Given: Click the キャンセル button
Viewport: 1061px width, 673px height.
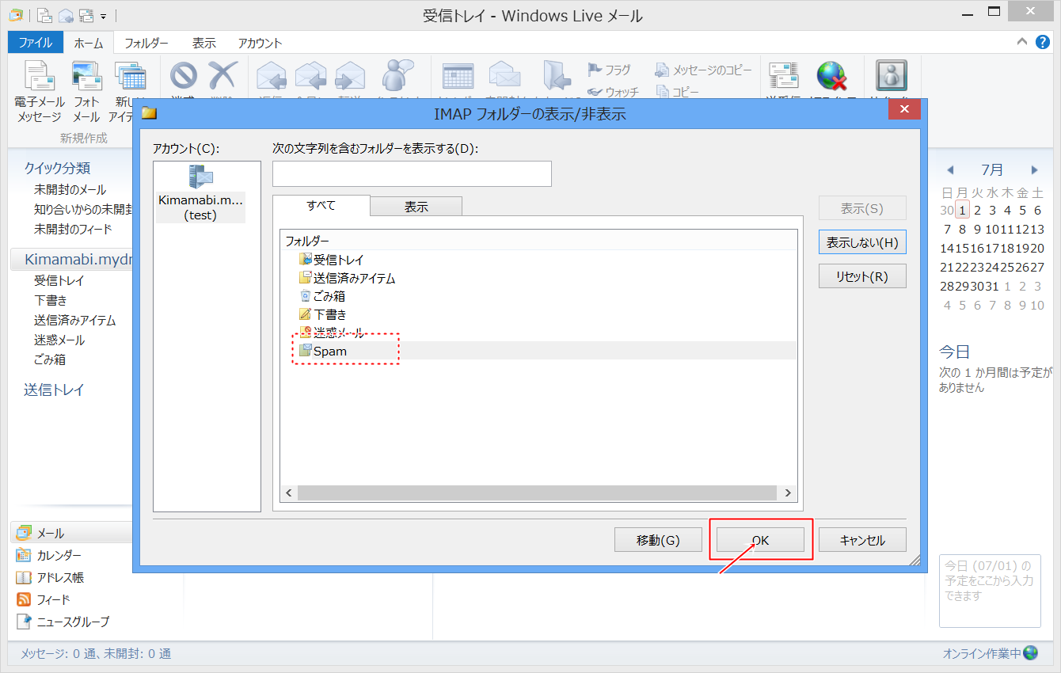Looking at the screenshot, I should pyautogui.click(x=862, y=540).
